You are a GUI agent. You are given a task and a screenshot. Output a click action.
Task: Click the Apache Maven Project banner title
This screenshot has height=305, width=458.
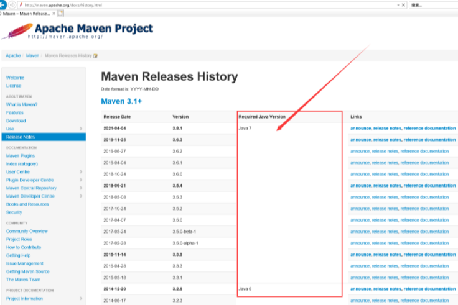point(94,29)
